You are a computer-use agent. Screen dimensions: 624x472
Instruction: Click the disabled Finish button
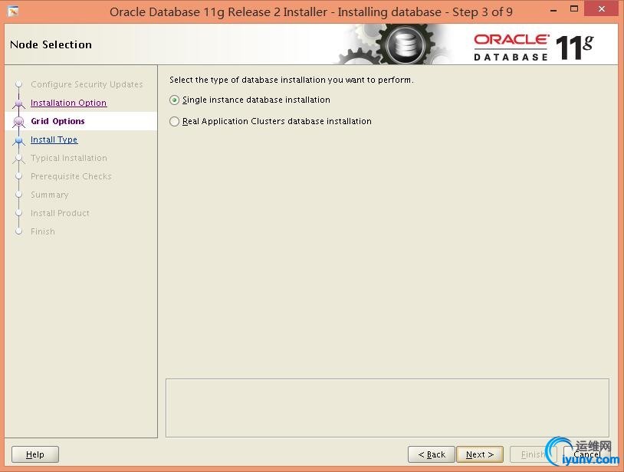[534, 454]
